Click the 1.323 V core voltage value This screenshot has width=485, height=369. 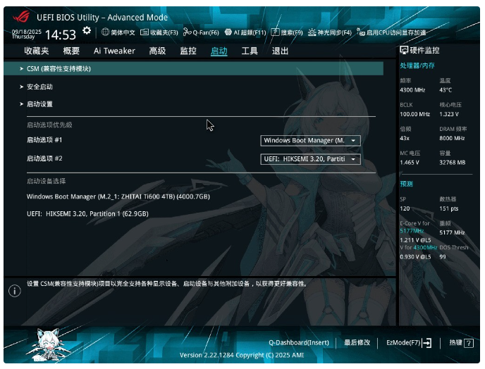(449, 114)
